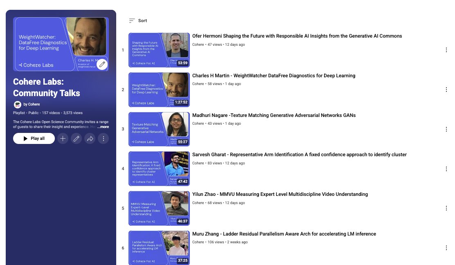Open the Charles H Martin WeightWatcher video title
Image resolution: width=455 pixels, height=265 pixels.
point(274,75)
